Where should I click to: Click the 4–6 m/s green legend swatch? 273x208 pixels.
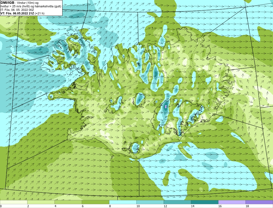[x=68, y=202]
